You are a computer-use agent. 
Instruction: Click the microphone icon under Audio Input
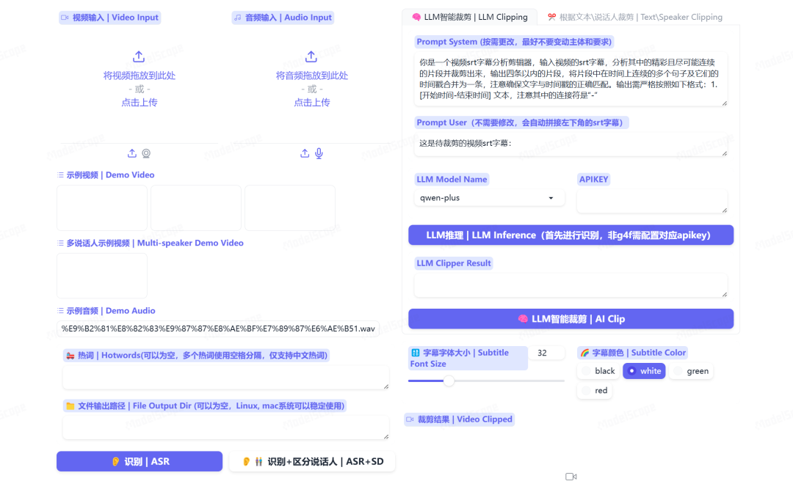(319, 153)
